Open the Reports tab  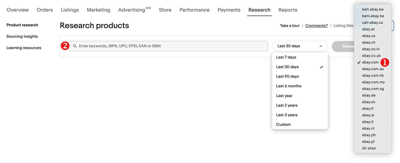pos(288,10)
